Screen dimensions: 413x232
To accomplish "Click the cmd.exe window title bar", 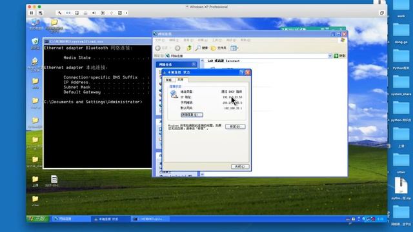I will pyautogui.click(x=97, y=41).
